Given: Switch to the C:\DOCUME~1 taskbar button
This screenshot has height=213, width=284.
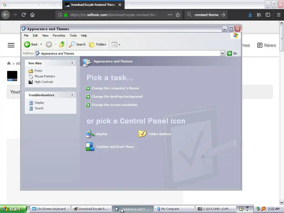Looking at the screenshot, I should point(215,209).
